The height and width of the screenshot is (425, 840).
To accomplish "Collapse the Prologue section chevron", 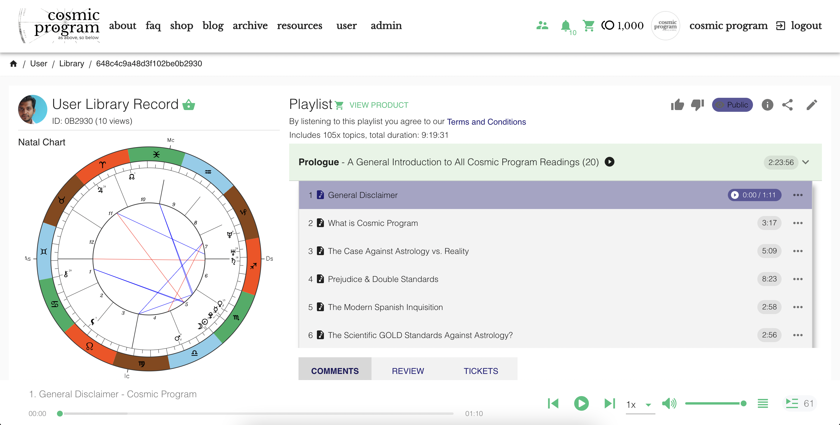I will point(806,162).
